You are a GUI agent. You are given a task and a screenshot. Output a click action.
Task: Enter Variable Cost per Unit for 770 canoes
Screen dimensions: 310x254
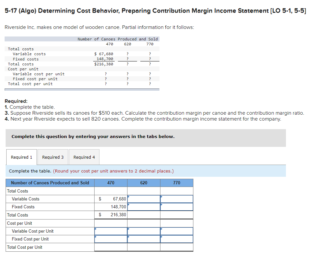(x=177, y=231)
